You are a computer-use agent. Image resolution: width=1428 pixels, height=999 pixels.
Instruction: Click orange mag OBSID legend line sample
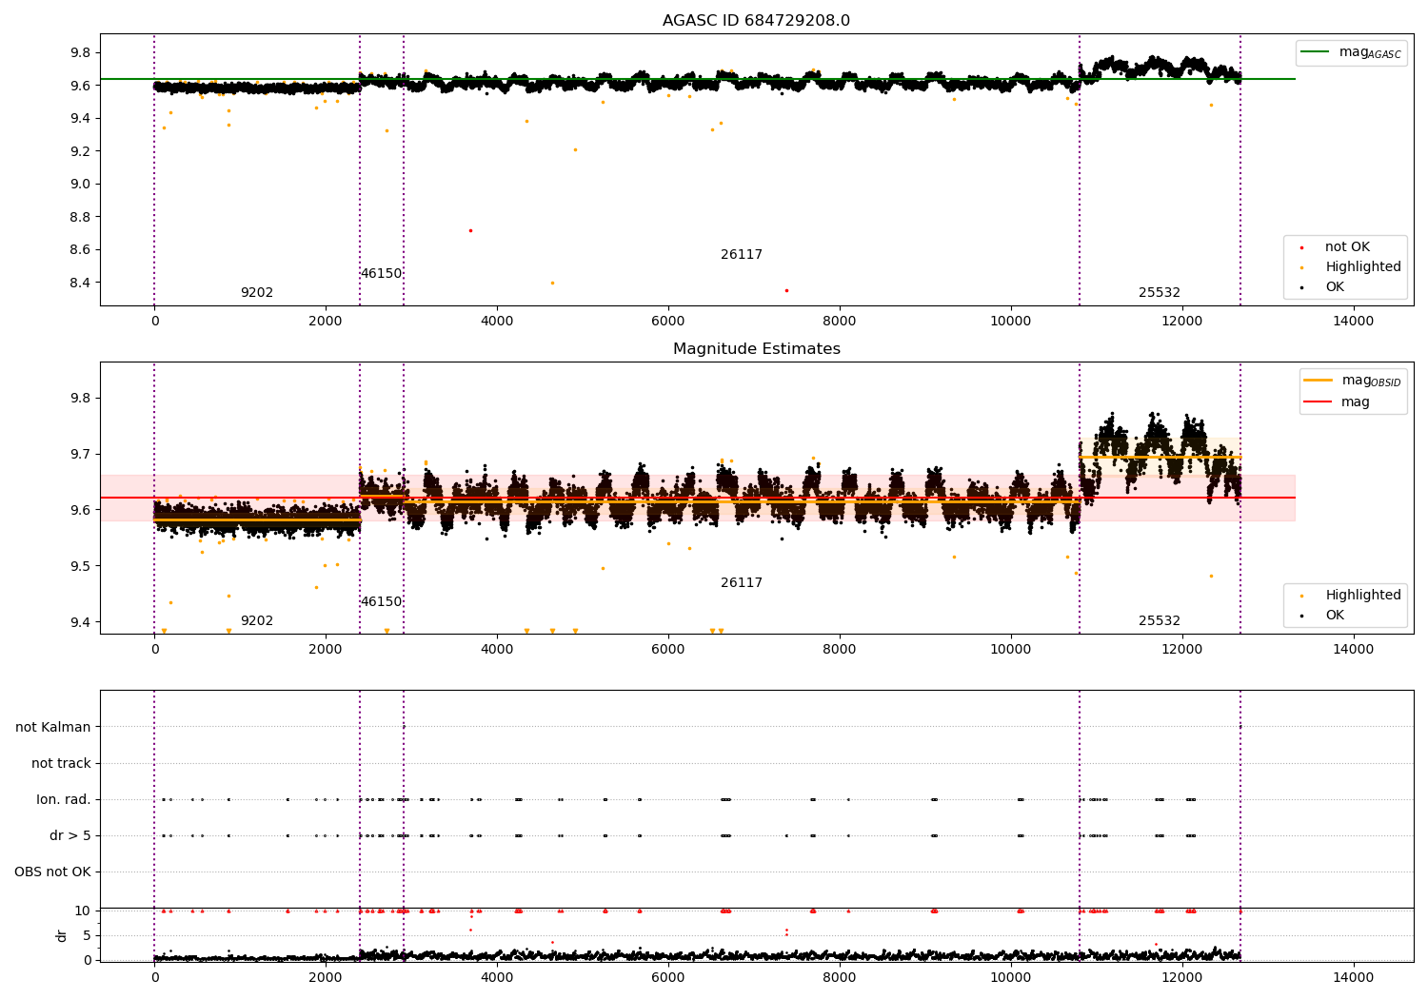pos(1318,380)
